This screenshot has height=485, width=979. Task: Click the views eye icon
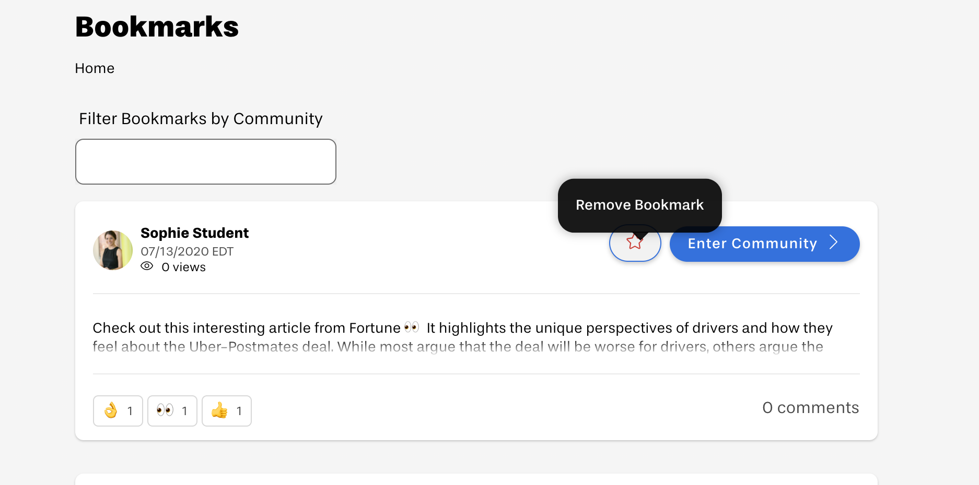coord(147,266)
